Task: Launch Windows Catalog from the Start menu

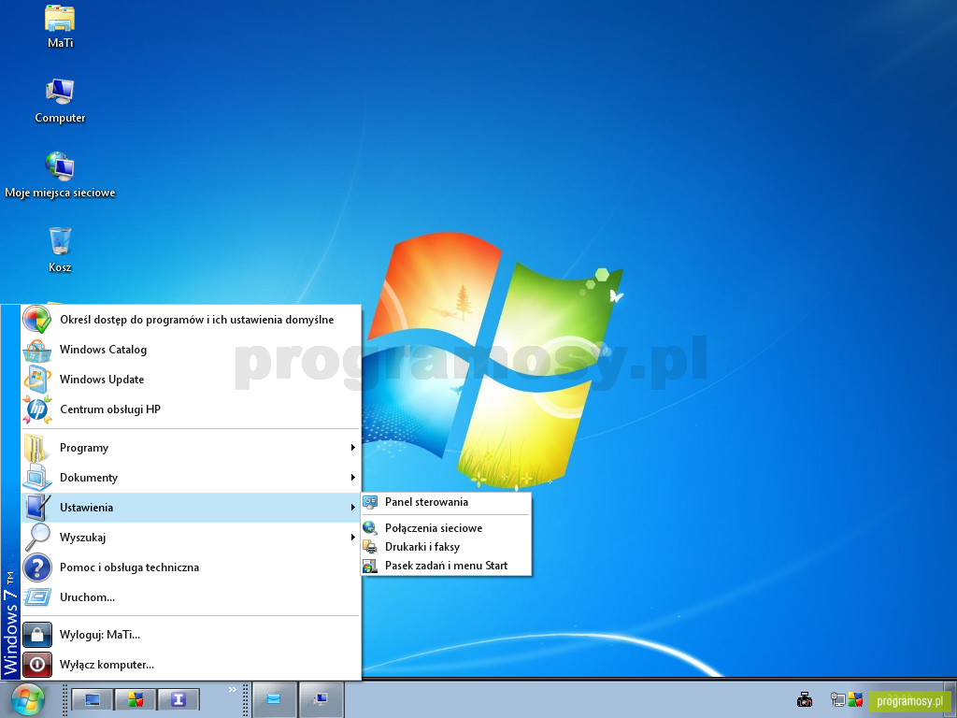Action: pyautogui.click(x=191, y=350)
